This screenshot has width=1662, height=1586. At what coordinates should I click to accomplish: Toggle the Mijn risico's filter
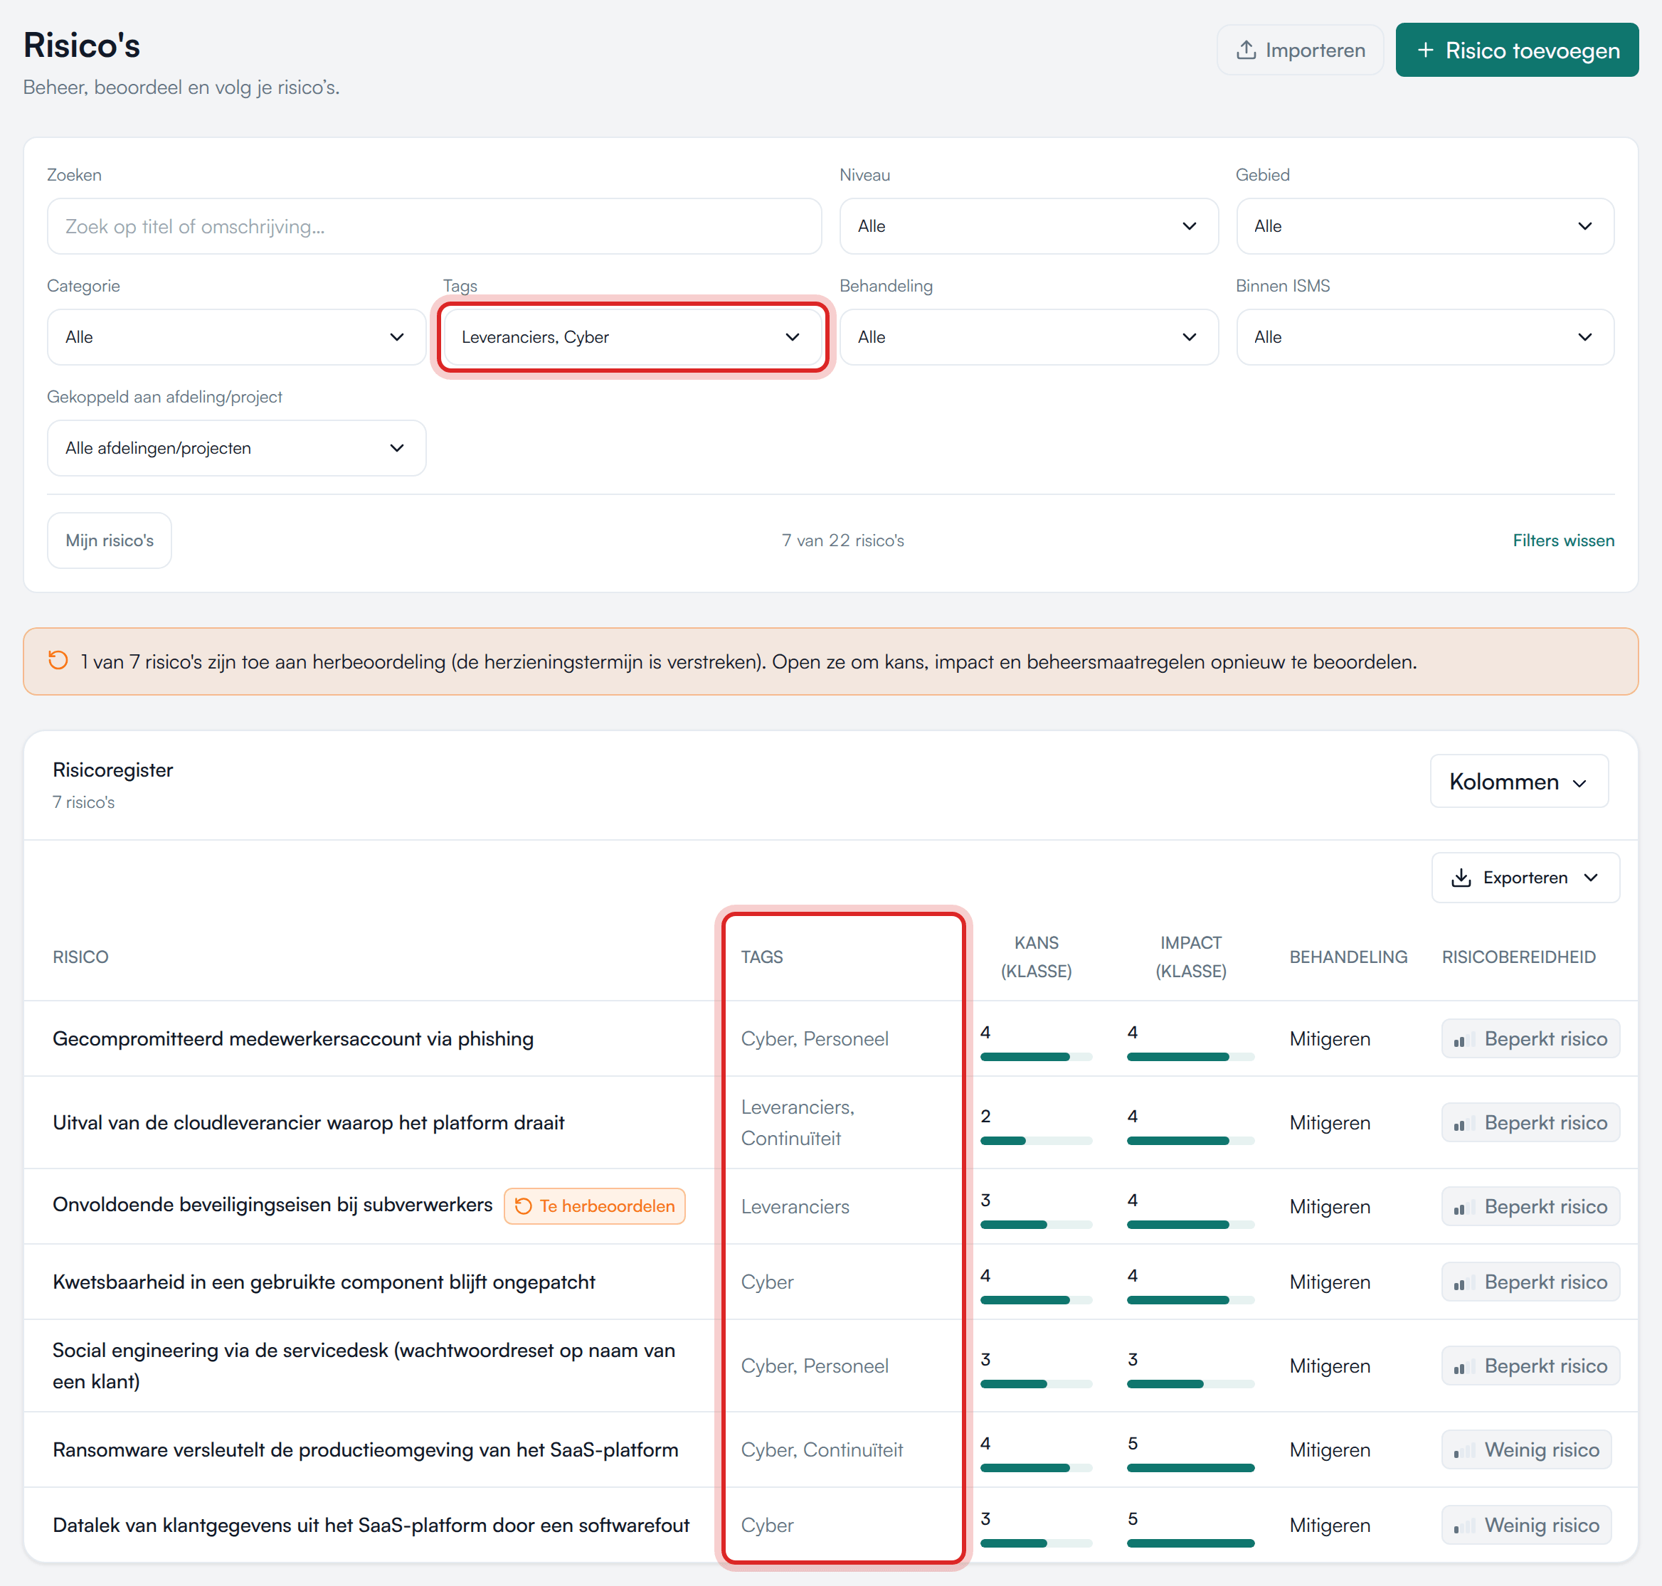[109, 541]
